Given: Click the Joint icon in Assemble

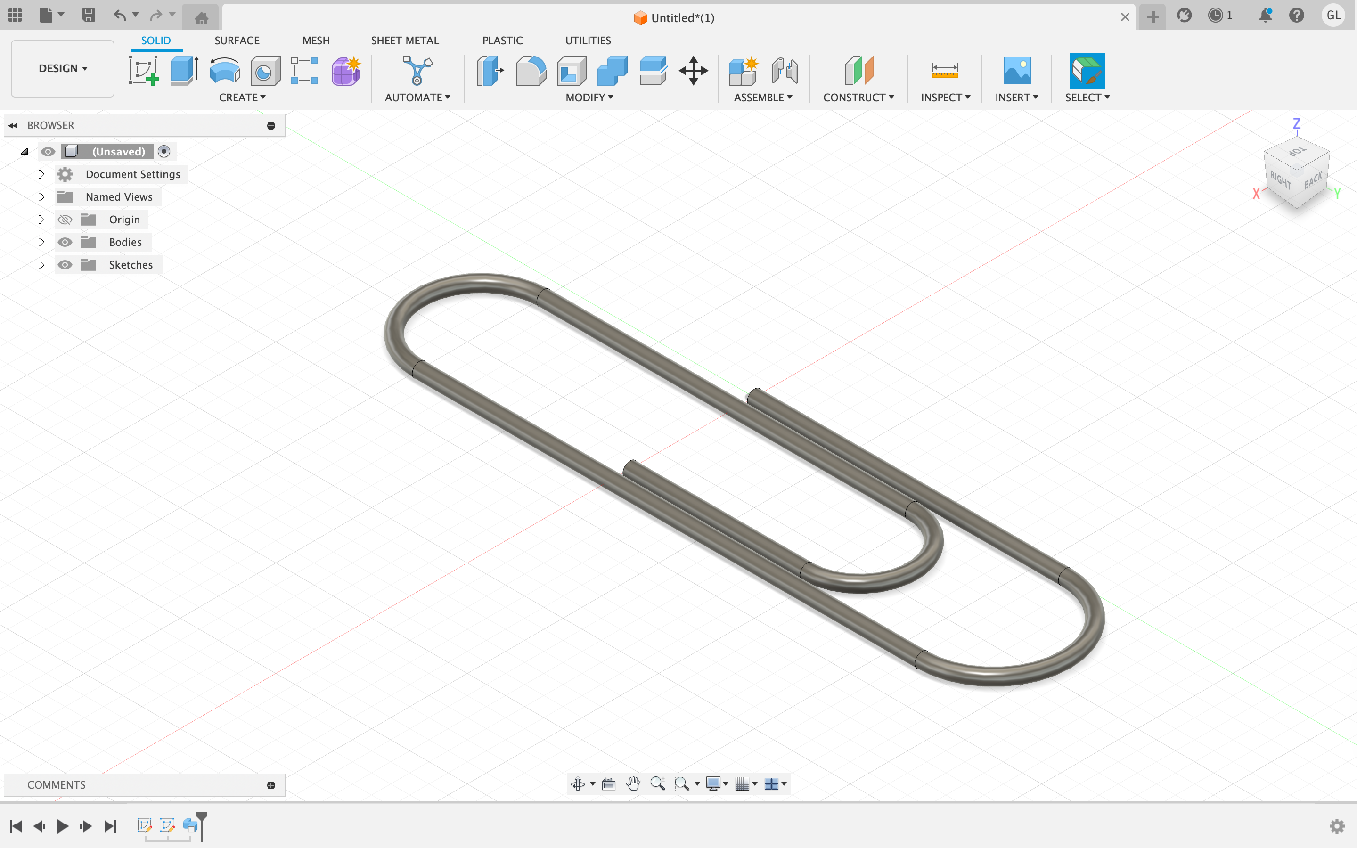Looking at the screenshot, I should pos(785,71).
